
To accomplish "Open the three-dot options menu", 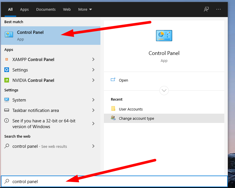I will 219,9.
